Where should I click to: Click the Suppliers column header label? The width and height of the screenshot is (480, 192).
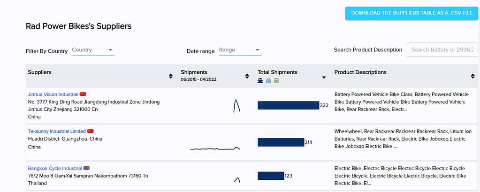pos(39,72)
